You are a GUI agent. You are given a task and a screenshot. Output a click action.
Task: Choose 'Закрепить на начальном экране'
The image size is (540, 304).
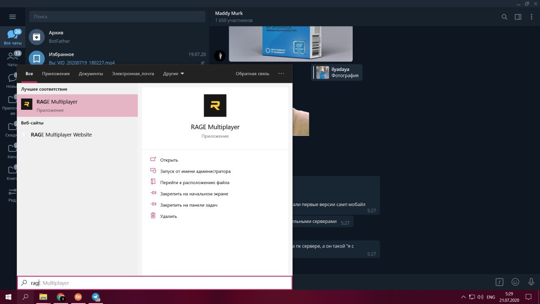coord(194,194)
